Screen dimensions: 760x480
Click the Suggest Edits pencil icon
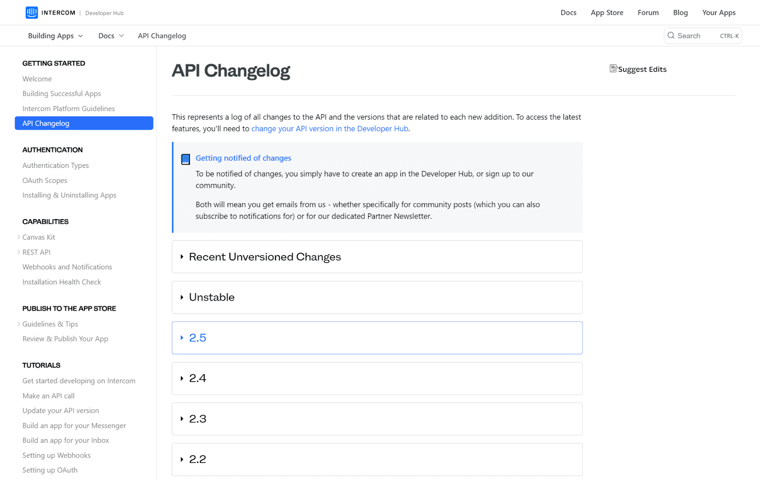pos(614,69)
